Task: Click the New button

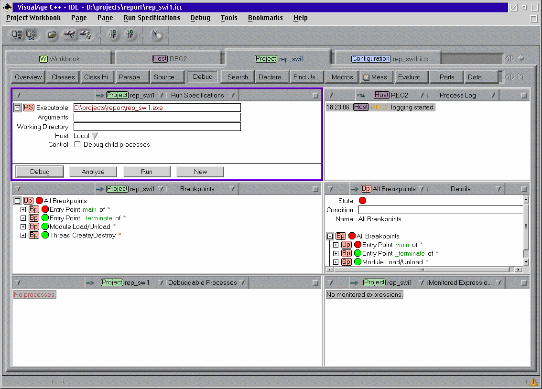Action: point(200,172)
